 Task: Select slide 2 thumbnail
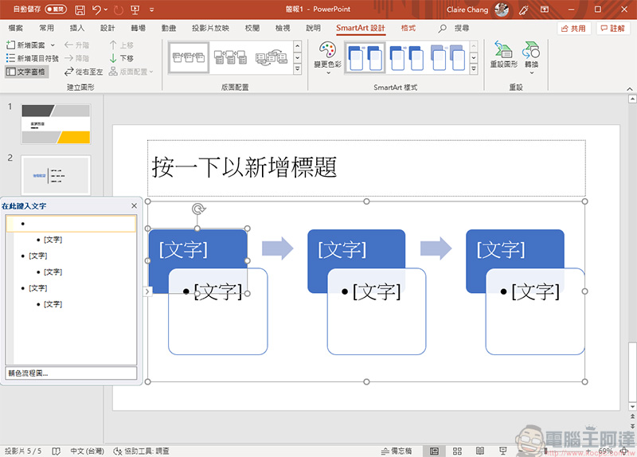(x=56, y=175)
